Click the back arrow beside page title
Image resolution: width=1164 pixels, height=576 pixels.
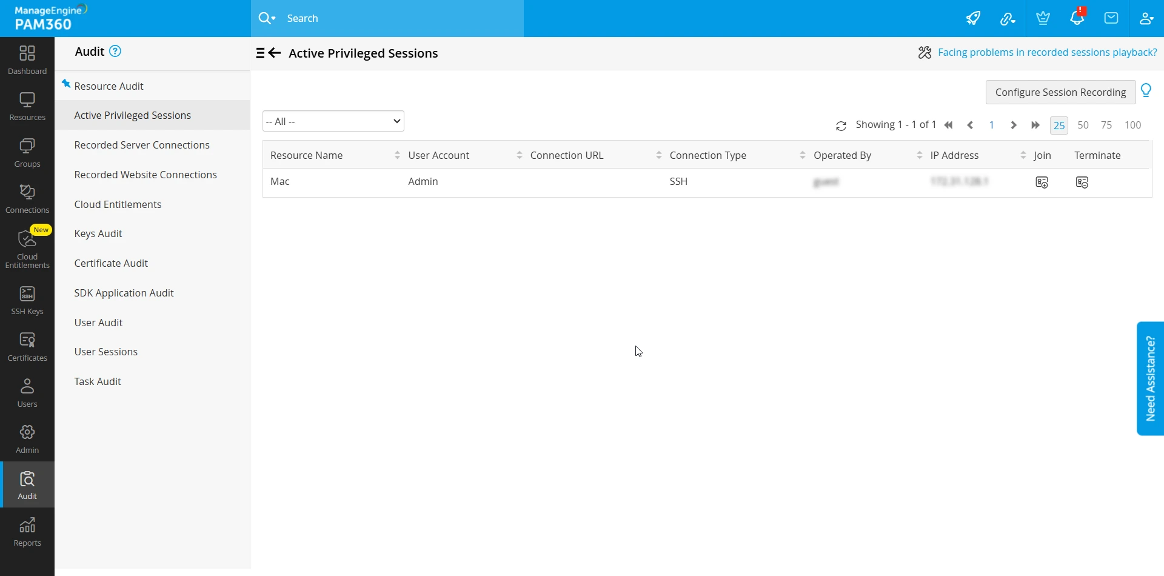coord(275,53)
